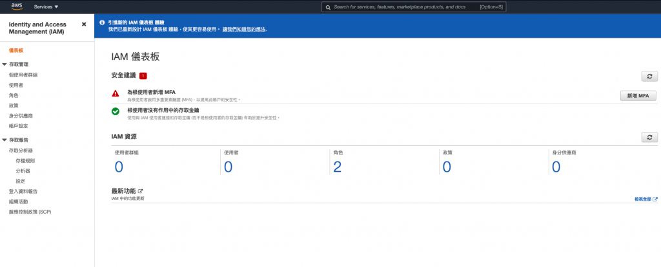This screenshot has width=661, height=267.
Task: Click the green checkmark status icon
Action: coord(116,111)
